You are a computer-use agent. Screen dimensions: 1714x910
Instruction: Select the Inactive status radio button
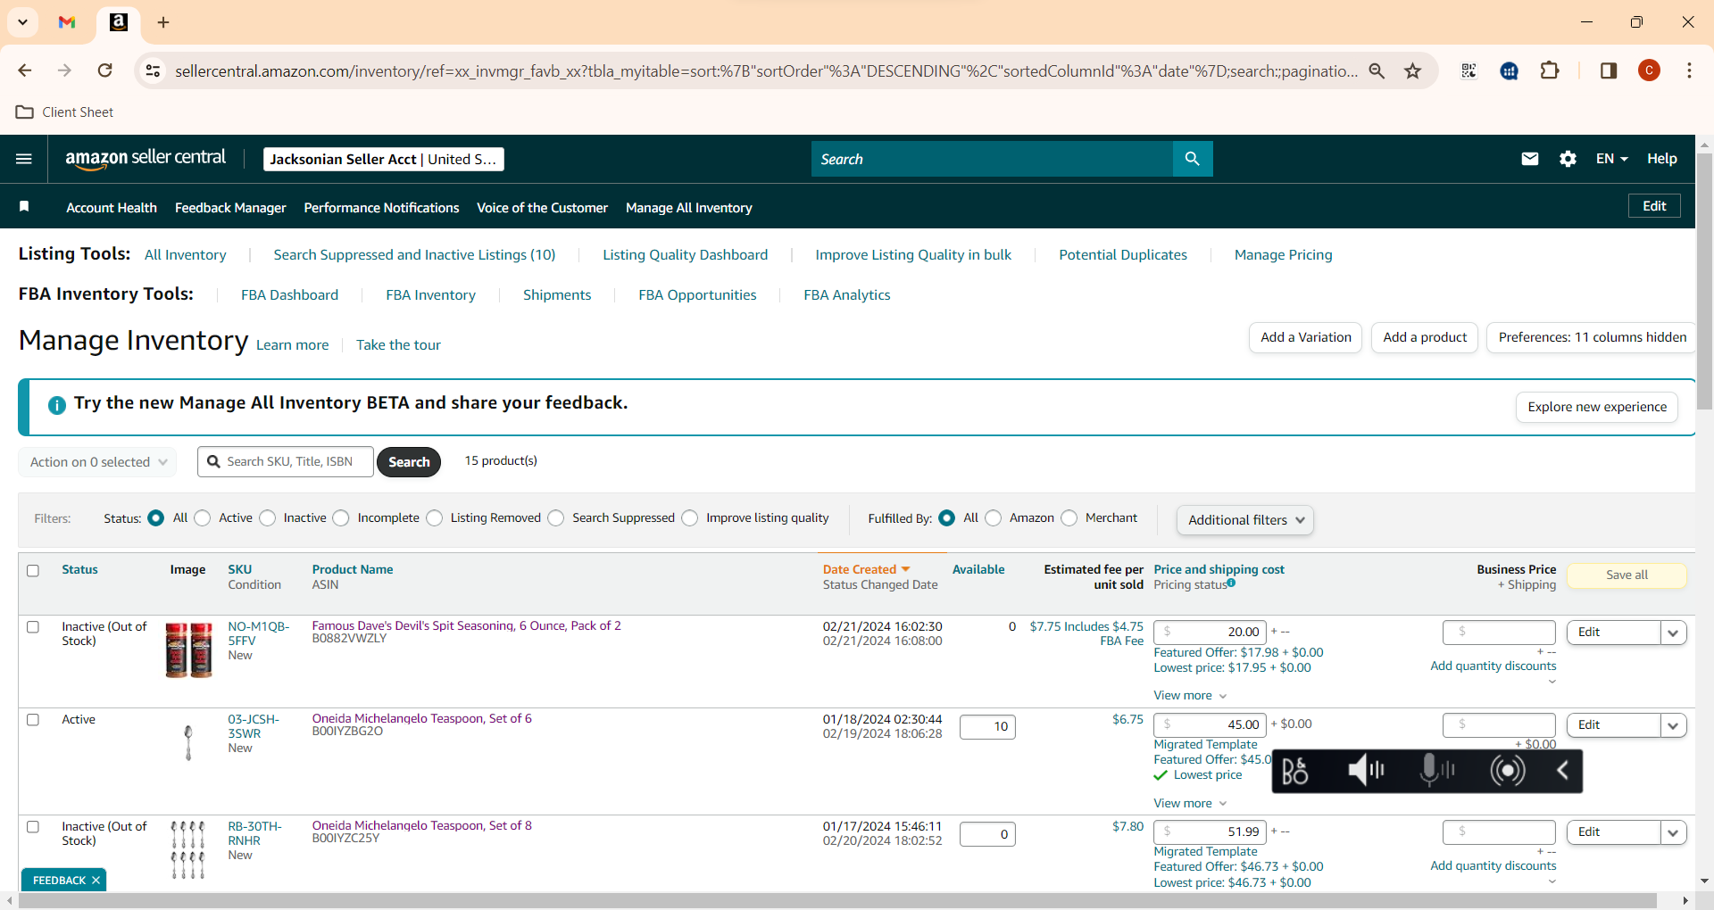pyautogui.click(x=268, y=518)
